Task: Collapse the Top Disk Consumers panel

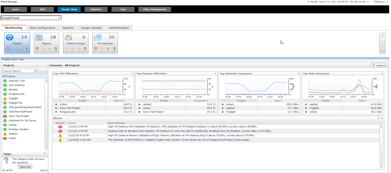Action: [382, 73]
